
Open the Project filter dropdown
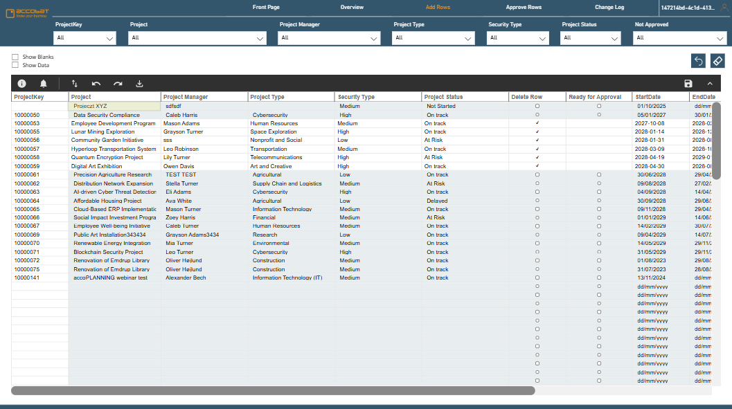(197, 38)
